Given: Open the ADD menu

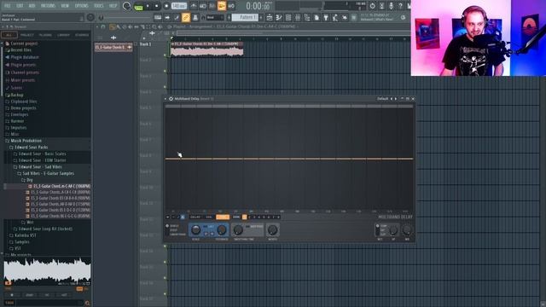Looking at the screenshot, I should (x=32, y=6).
